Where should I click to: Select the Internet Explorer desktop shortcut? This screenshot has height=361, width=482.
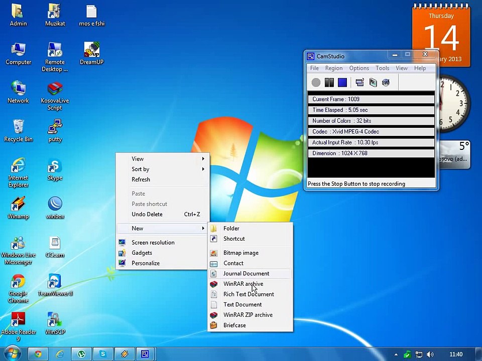point(18,172)
